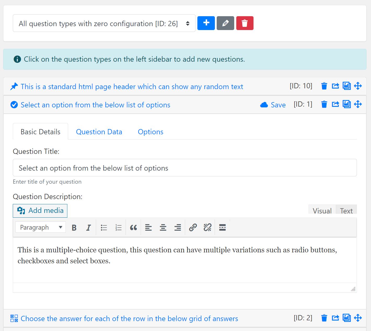Viewport: 371px width, 331px height.
Task: Open the Paragraph format dropdown
Action: tap(40, 227)
